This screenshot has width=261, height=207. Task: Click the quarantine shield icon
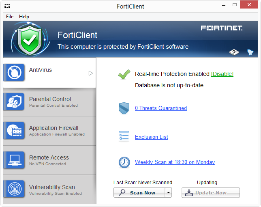[124, 108]
